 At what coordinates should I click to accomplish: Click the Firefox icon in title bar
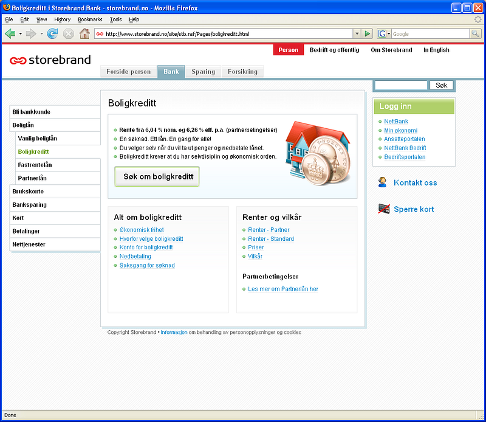(6, 7)
